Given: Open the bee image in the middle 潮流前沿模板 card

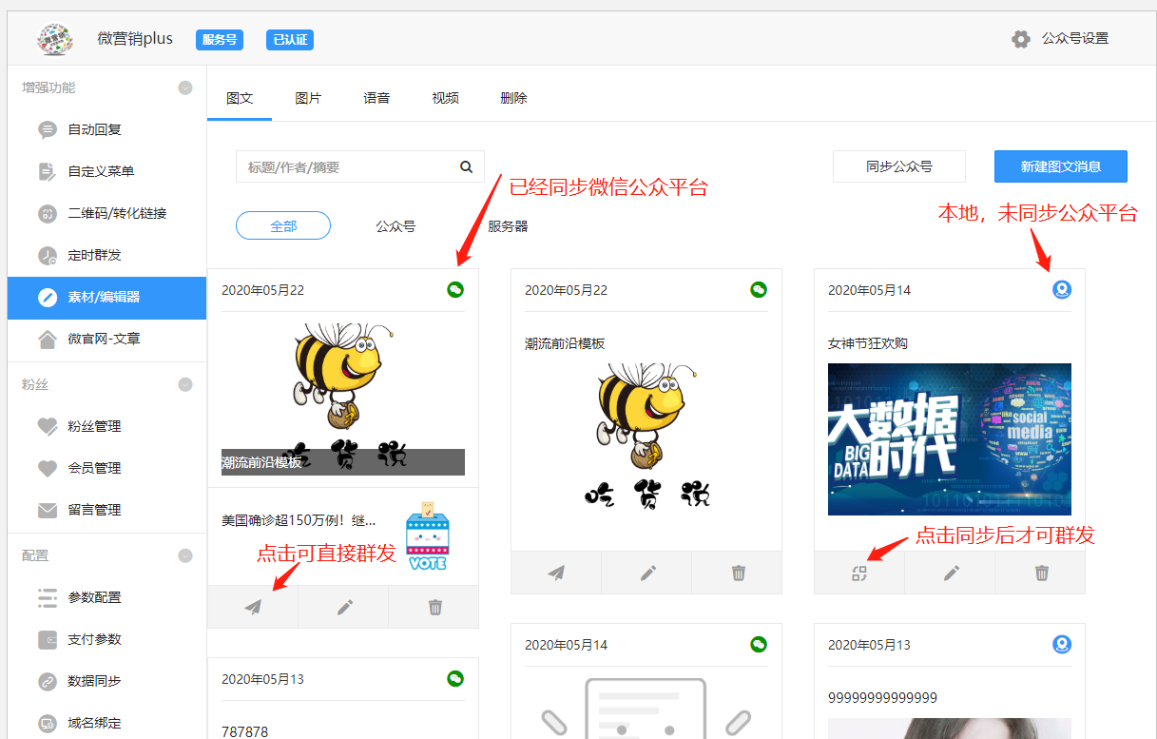Looking at the screenshot, I should tap(646, 437).
